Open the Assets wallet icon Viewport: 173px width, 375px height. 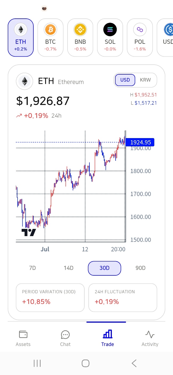click(x=23, y=334)
